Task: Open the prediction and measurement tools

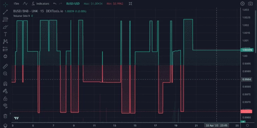Action: pos(5,49)
